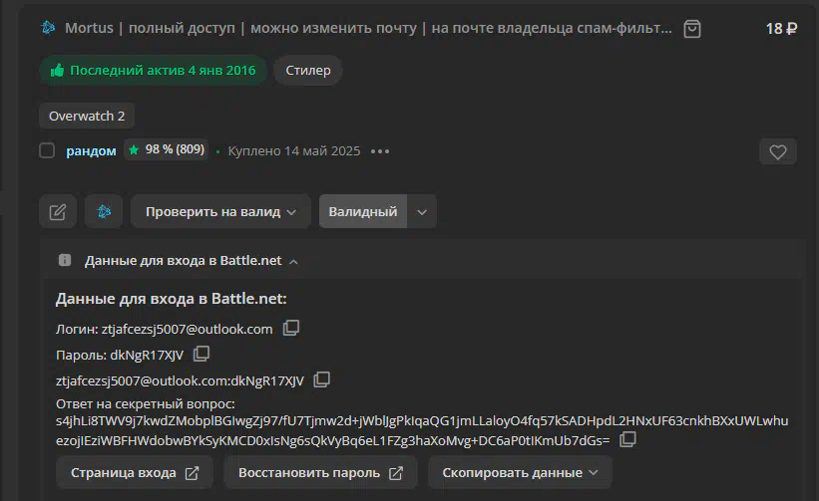Screen dimensions: 819x501
Task: Click the Валидный status button
Action: pyautogui.click(x=363, y=212)
